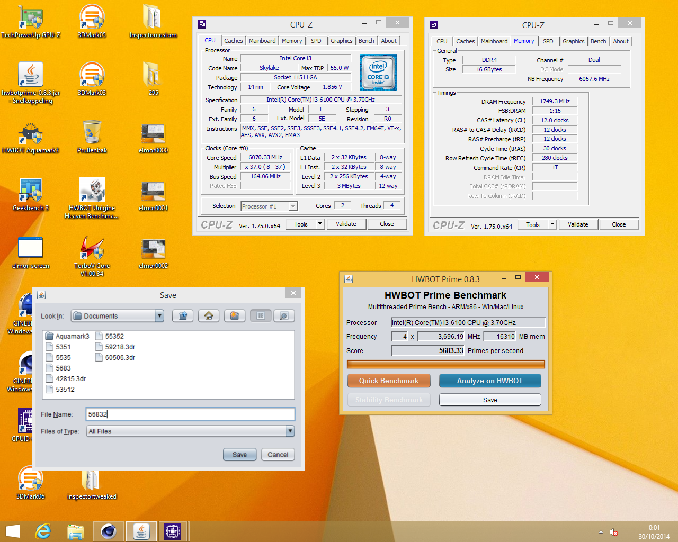
Task: Click the HWBOT Prime progress bar
Action: 446,364
